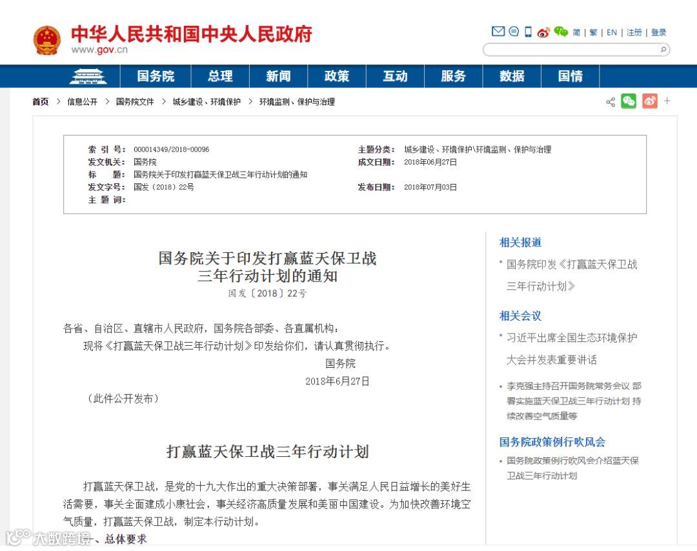Click the national emblem logo
This screenshot has height=551, width=697.
coord(46,41)
